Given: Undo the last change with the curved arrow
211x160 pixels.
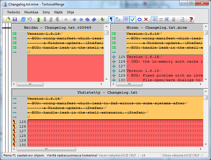Looking at the screenshot, I should tap(30, 19).
